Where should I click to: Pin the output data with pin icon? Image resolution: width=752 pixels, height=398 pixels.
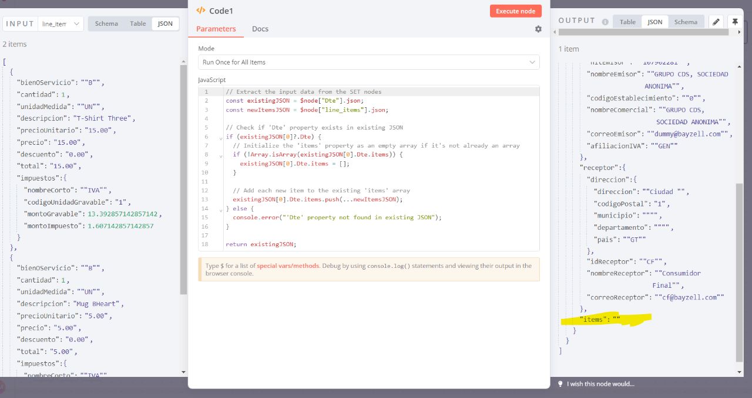pyautogui.click(x=734, y=22)
